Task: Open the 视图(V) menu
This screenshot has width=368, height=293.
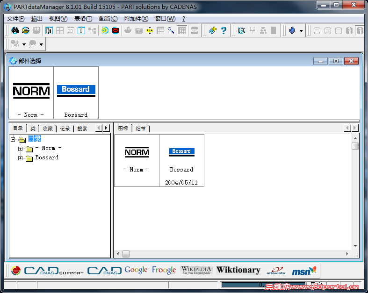Action: click(58, 19)
